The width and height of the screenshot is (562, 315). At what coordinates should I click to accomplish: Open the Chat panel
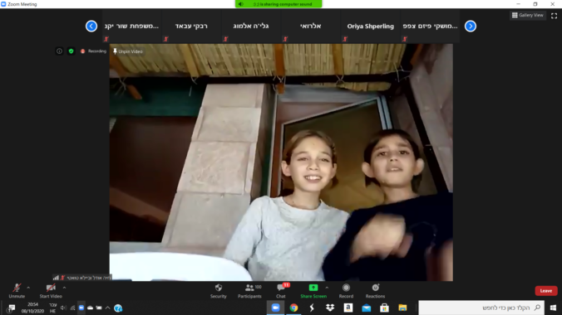click(x=281, y=291)
